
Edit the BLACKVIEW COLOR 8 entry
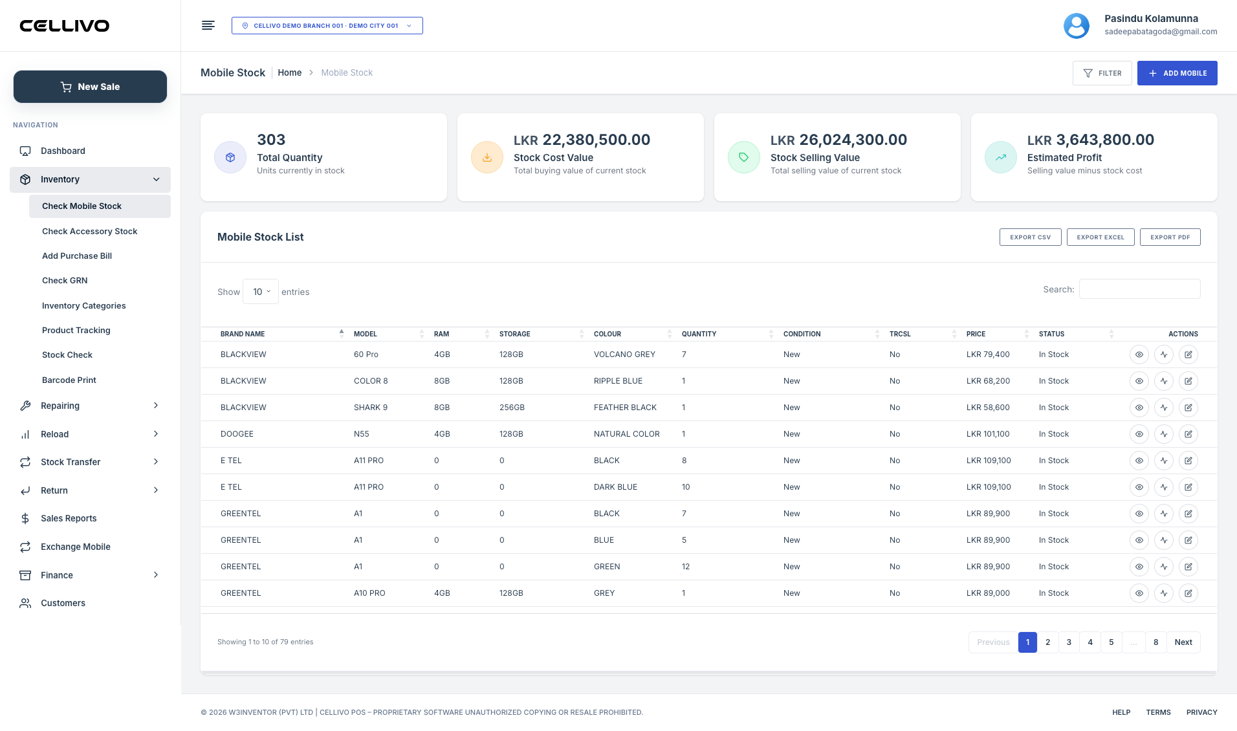pos(1188,381)
